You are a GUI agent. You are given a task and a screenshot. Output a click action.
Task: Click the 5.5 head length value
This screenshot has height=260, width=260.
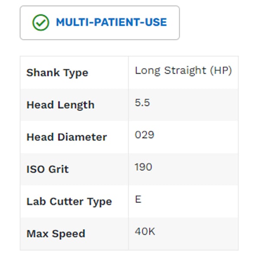point(142,103)
